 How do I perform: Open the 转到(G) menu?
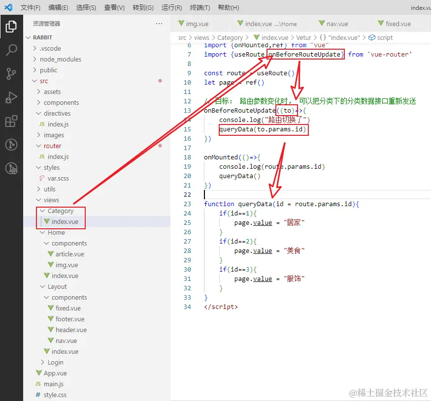pos(143,7)
